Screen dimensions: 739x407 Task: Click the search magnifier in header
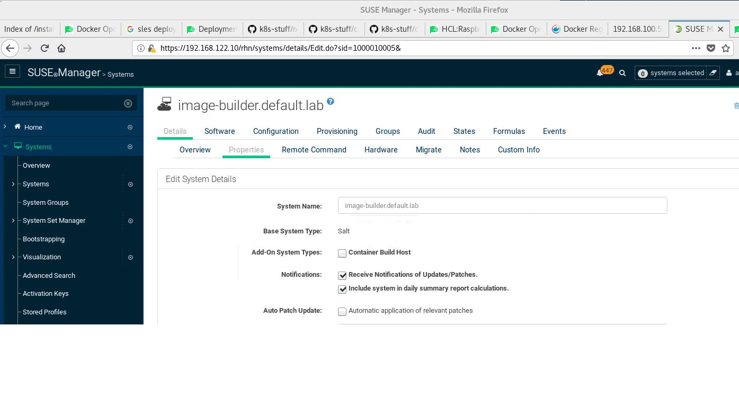622,73
